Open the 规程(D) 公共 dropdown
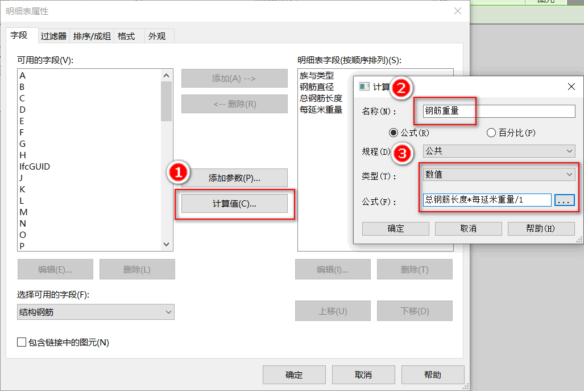Screen dimensions: 584x391 [x=499, y=151]
